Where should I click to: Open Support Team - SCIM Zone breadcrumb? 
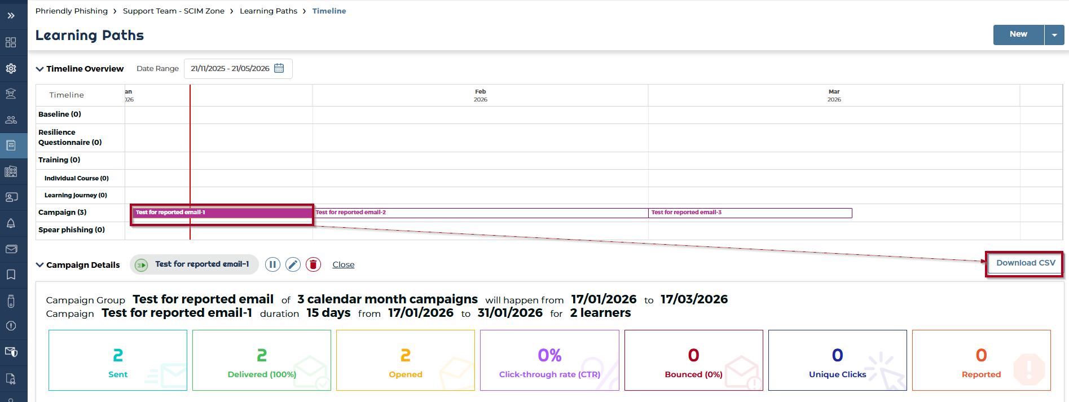174,11
